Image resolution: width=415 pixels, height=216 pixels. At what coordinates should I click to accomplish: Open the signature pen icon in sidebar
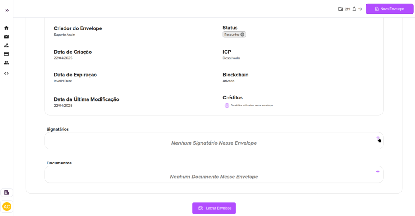6,45
